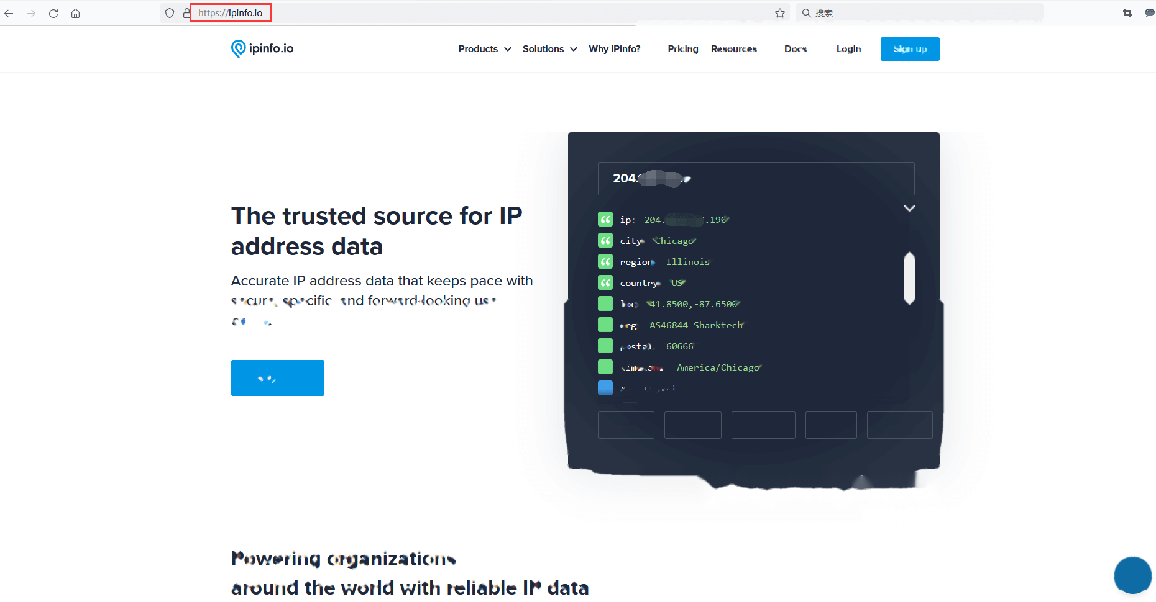
Task: Click the quote icon beside the city row
Action: pos(605,240)
